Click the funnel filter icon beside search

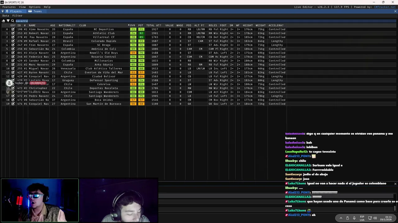8,21
